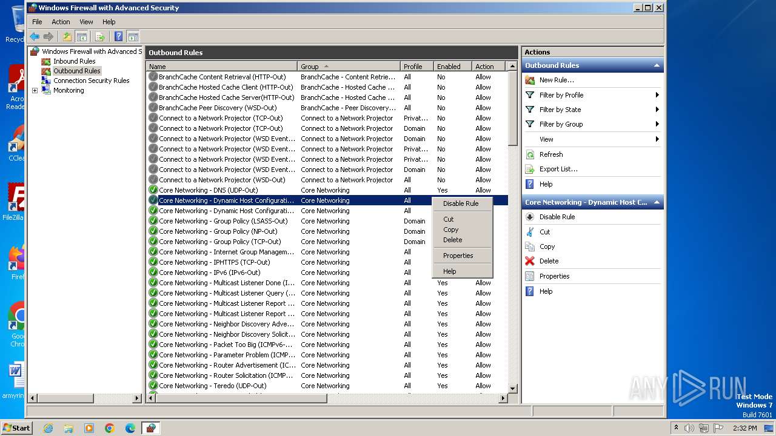Open Windows Explorer folder in the taskbar
This screenshot has width=776, height=436.
69,428
